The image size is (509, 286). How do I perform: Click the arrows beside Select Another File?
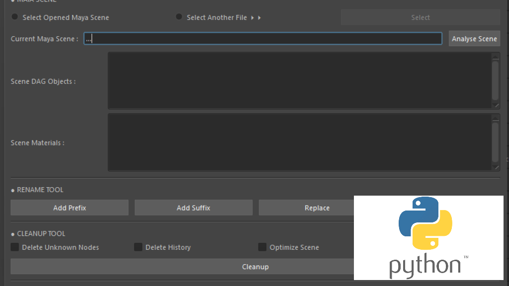(x=256, y=17)
